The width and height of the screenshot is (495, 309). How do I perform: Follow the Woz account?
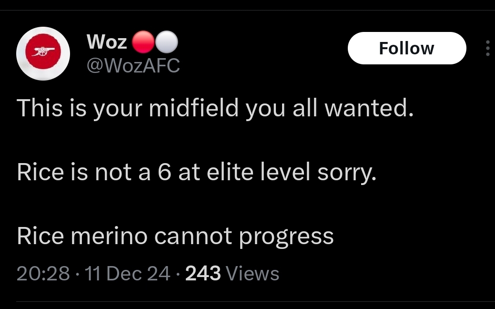[406, 48]
